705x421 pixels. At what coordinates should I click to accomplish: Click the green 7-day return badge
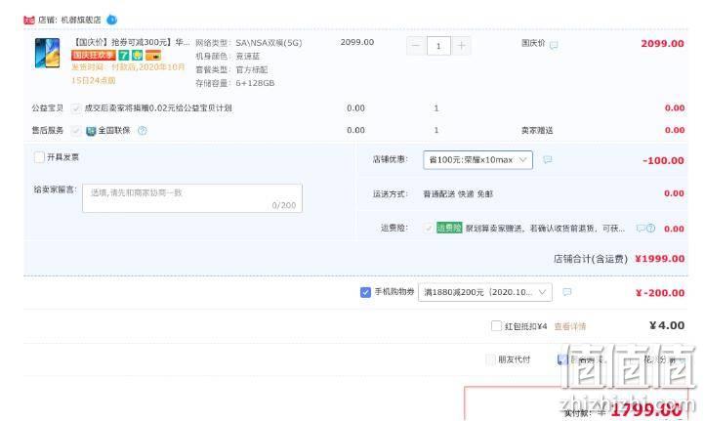pos(124,56)
